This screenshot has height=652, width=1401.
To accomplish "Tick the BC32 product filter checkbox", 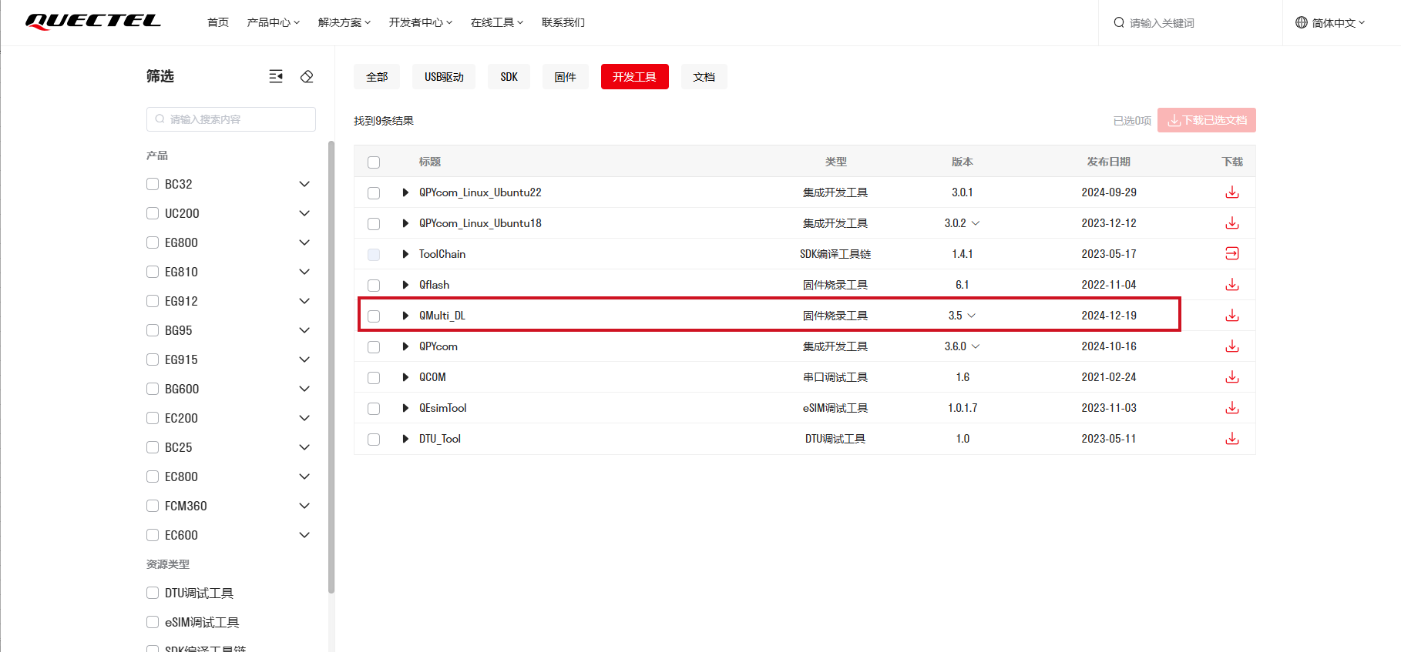I will pos(153,184).
